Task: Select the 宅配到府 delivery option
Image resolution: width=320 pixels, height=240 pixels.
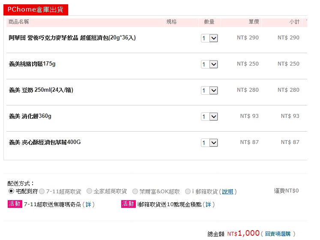Action: tap(11, 191)
